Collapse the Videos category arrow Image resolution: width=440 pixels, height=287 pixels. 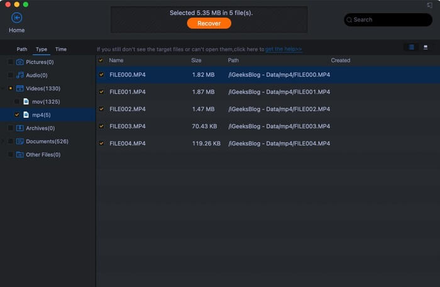point(3,88)
